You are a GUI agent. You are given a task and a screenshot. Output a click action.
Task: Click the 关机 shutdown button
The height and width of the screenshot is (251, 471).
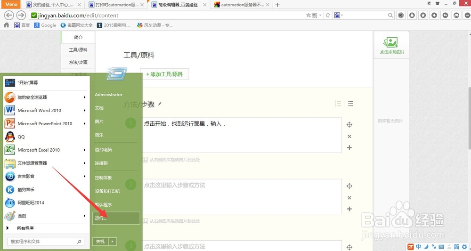pos(101,242)
